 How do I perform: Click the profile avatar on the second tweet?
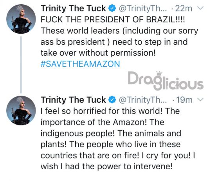(21, 110)
